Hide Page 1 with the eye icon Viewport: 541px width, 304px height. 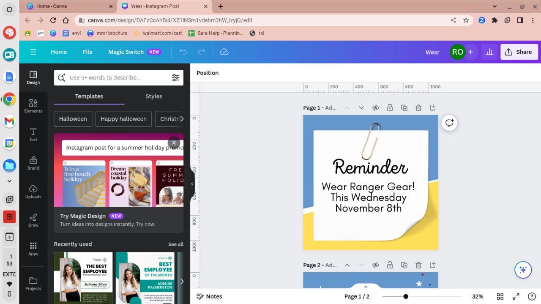[375, 108]
